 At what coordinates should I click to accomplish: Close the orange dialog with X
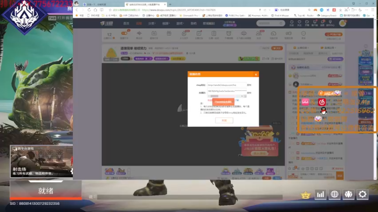[x=256, y=74]
